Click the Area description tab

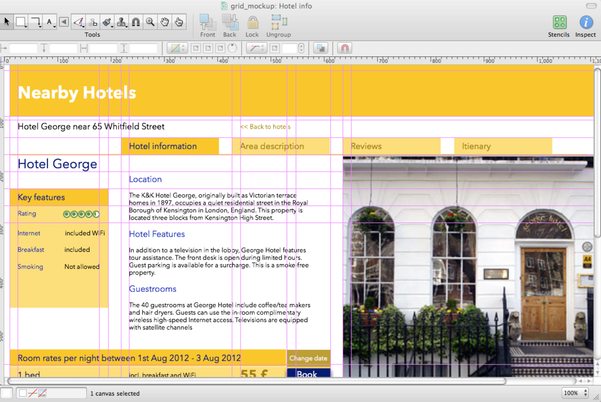[x=281, y=146]
